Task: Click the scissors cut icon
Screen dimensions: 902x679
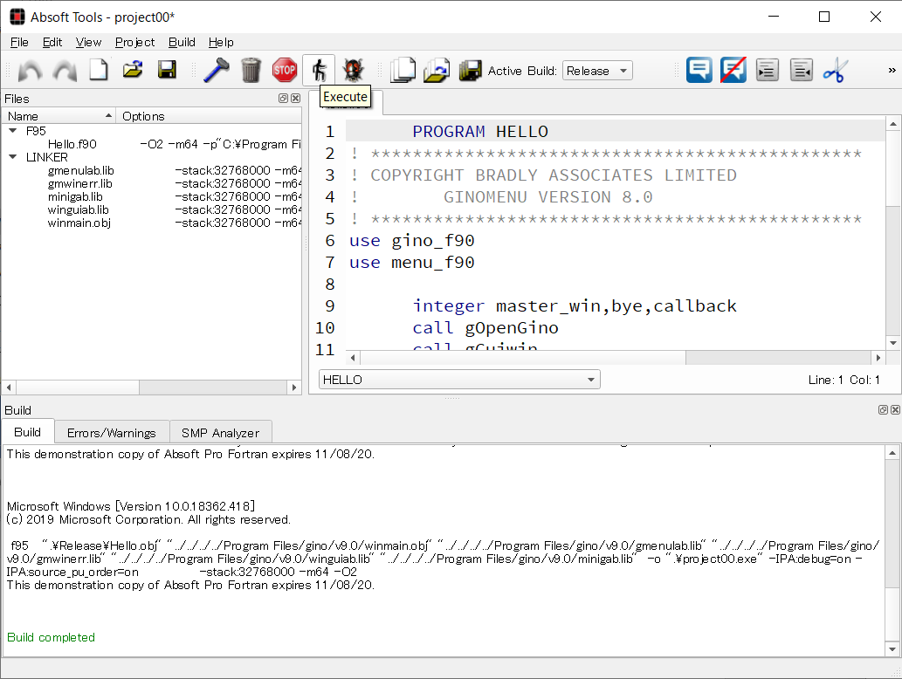Action: pos(835,70)
